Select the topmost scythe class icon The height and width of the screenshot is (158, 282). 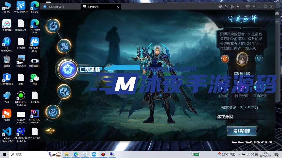coord(53,26)
